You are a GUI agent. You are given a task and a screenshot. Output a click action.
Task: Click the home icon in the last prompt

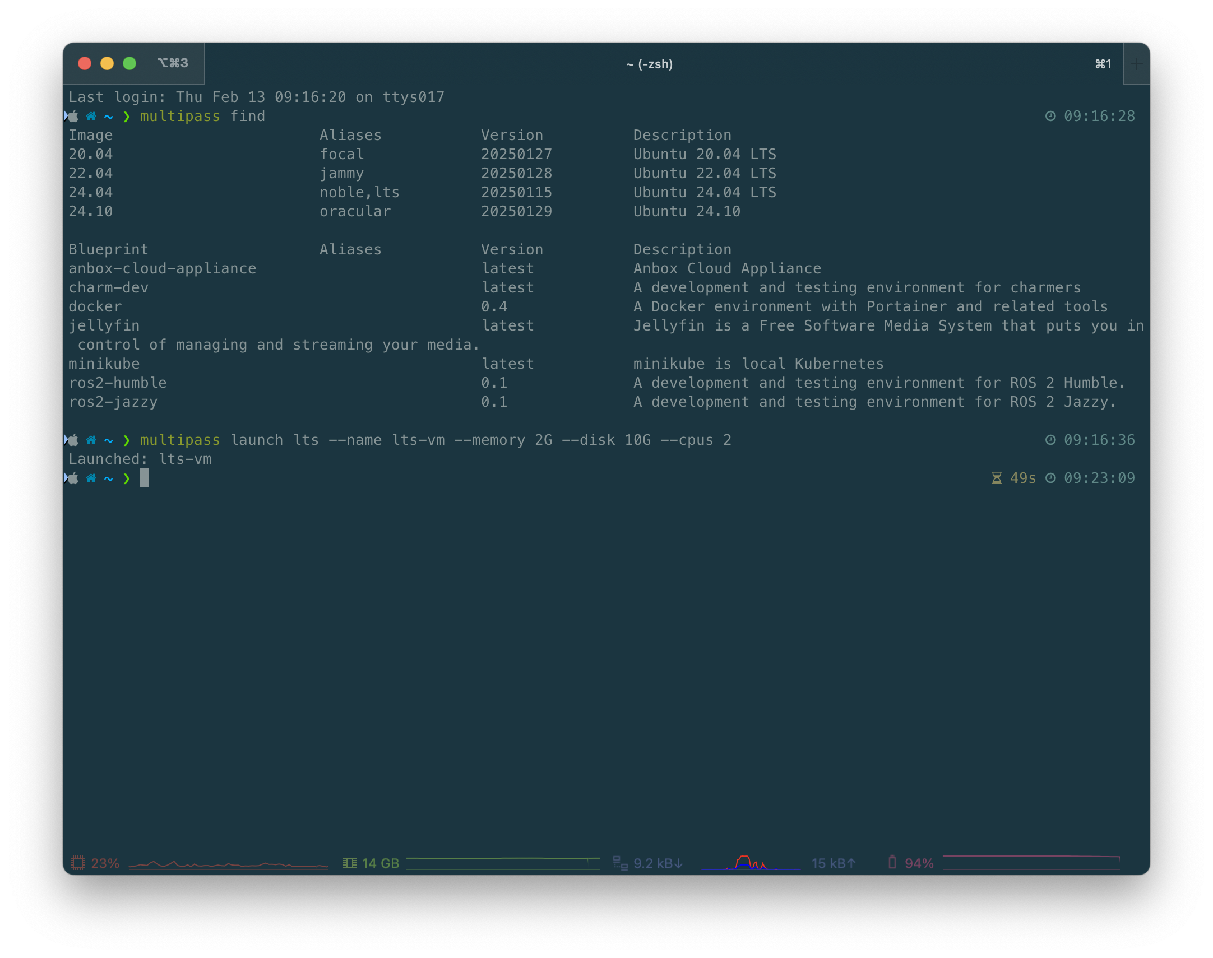tap(91, 478)
